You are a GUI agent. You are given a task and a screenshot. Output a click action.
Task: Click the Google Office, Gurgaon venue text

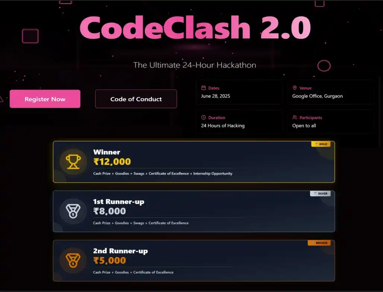(x=317, y=96)
